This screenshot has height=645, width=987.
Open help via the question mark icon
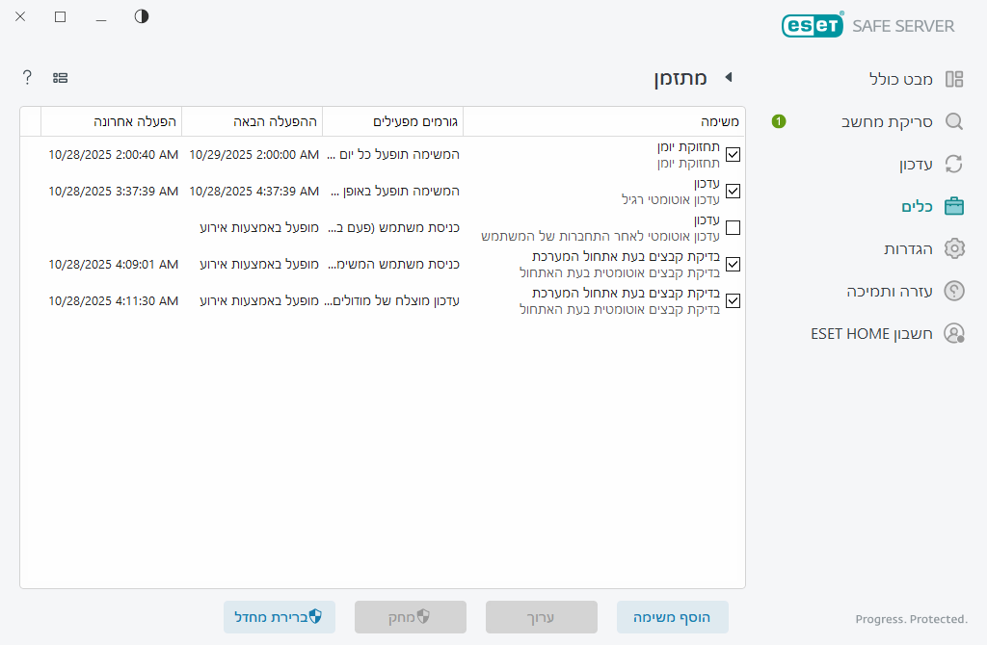click(27, 77)
